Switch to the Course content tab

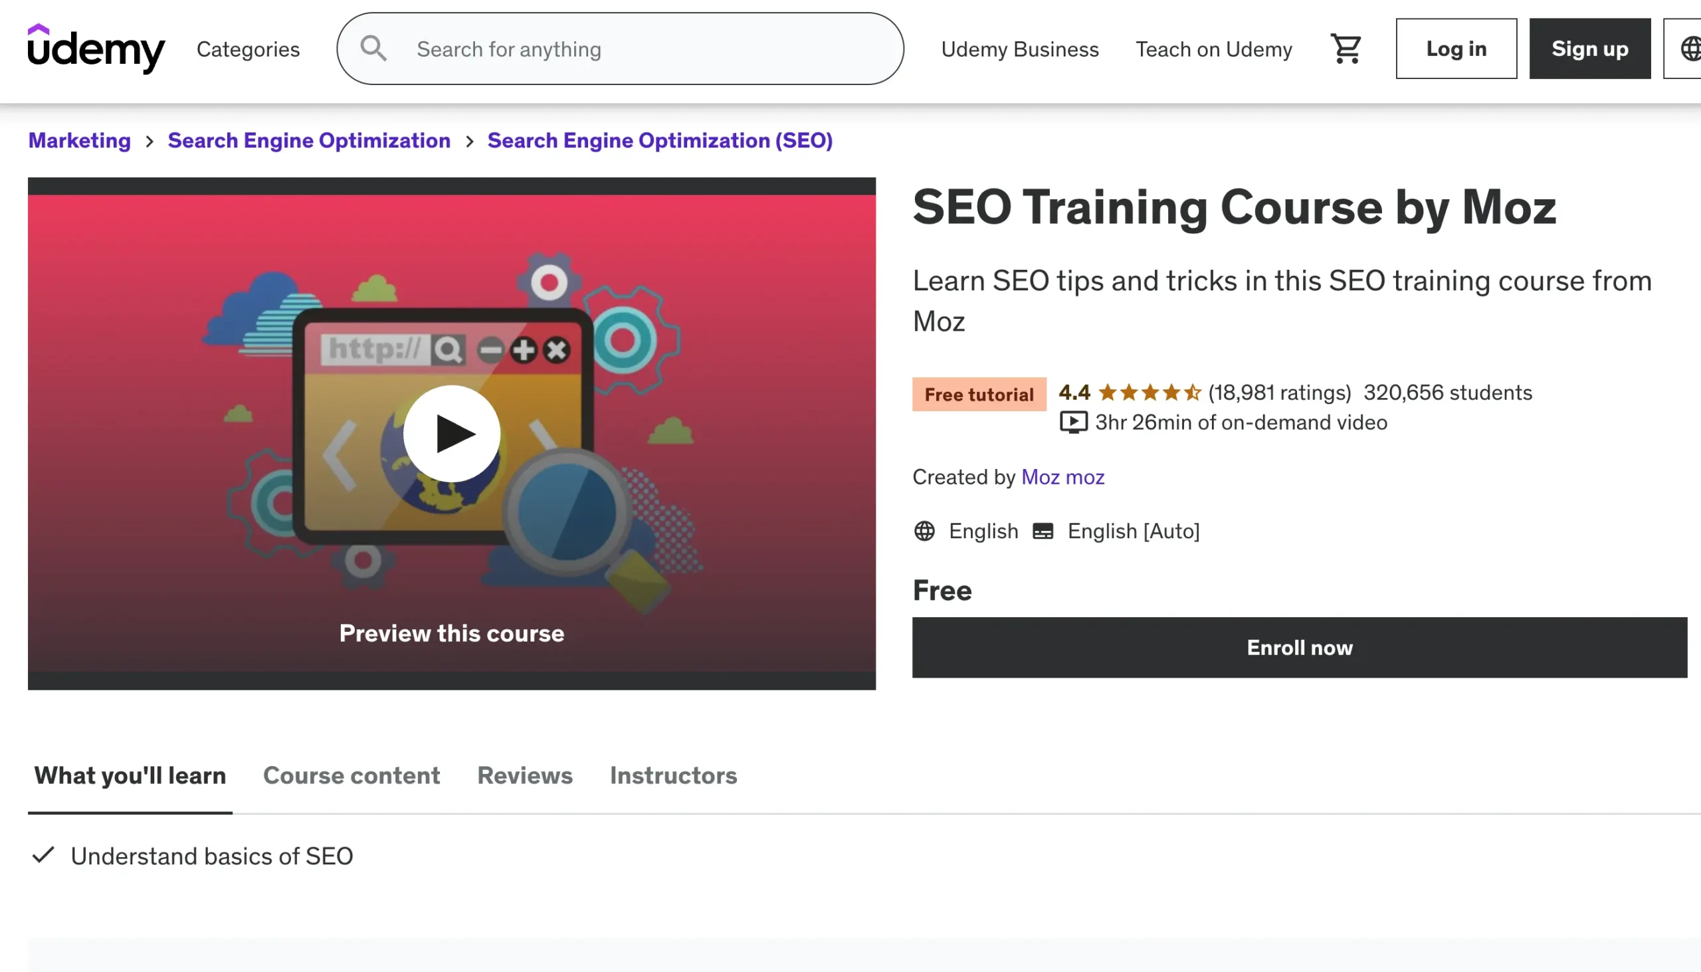click(351, 775)
